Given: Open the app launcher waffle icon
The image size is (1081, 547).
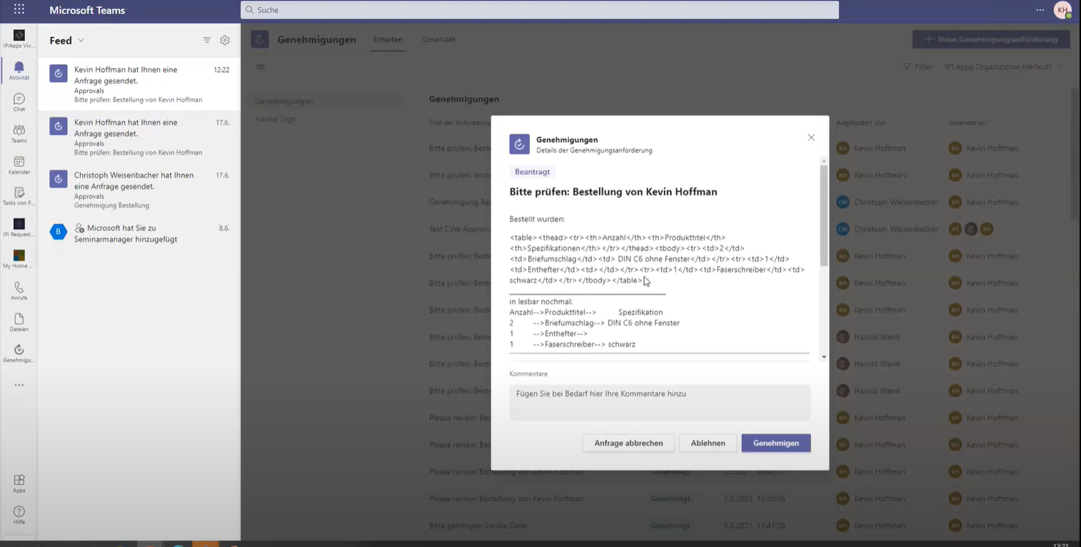Looking at the screenshot, I should 19,10.
